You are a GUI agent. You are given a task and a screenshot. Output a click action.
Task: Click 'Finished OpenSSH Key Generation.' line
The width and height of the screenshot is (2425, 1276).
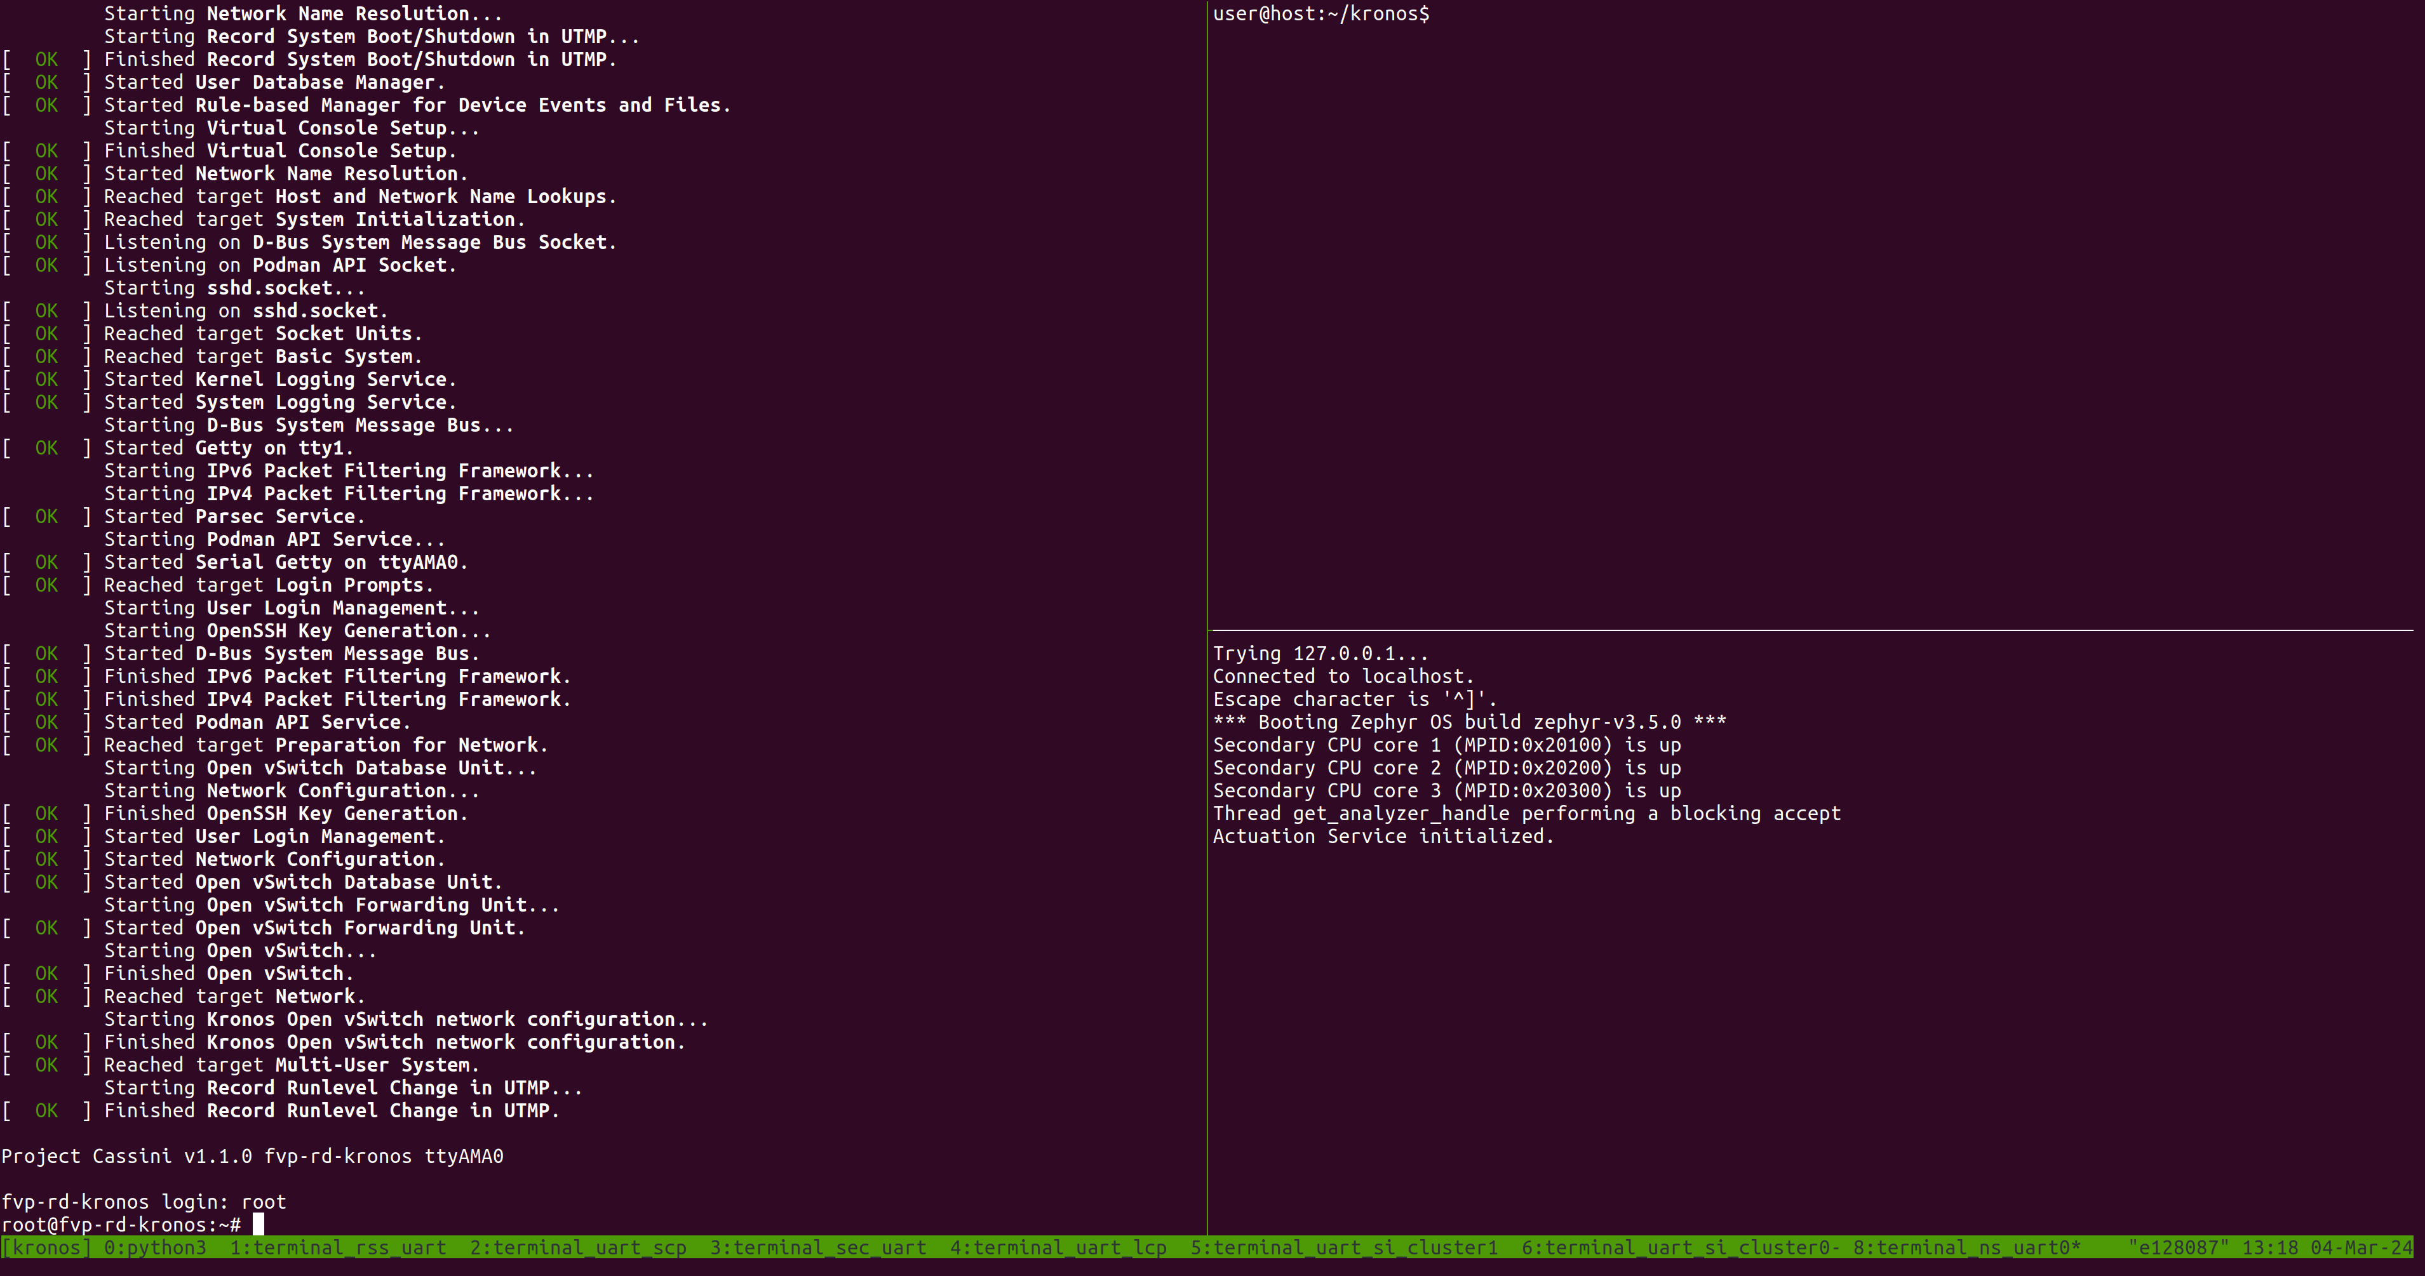286,814
